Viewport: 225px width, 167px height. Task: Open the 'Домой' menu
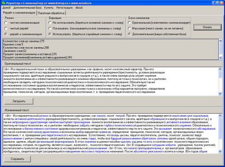(x=6, y=8)
